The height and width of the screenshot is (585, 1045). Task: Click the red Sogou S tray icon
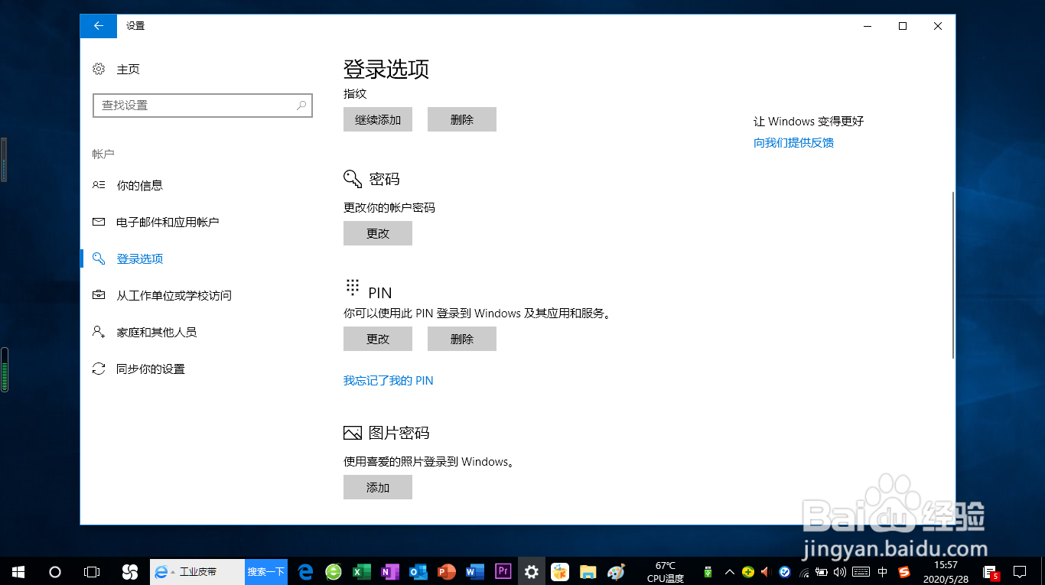(904, 571)
